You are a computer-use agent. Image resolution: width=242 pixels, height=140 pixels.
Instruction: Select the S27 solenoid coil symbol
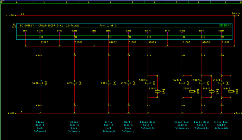click(74, 83)
